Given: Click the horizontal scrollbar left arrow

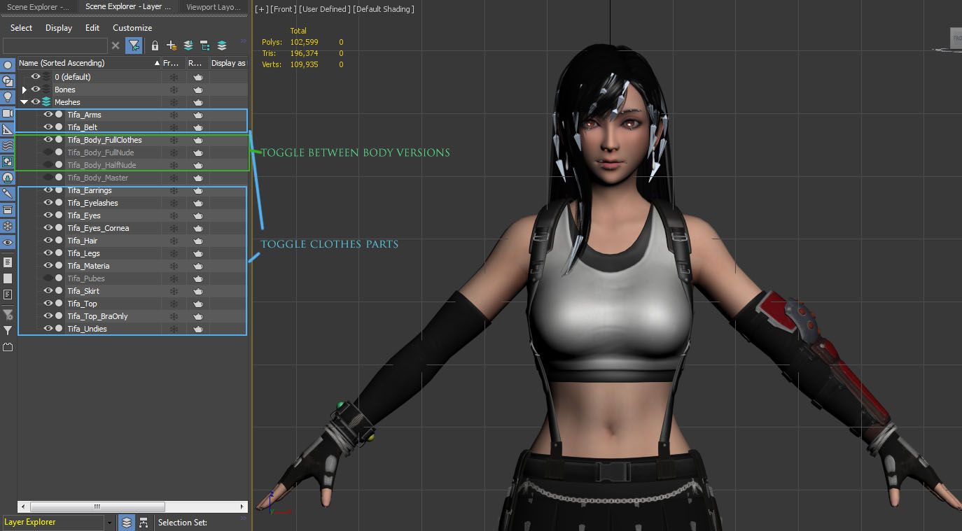Looking at the screenshot, I should (x=23, y=507).
